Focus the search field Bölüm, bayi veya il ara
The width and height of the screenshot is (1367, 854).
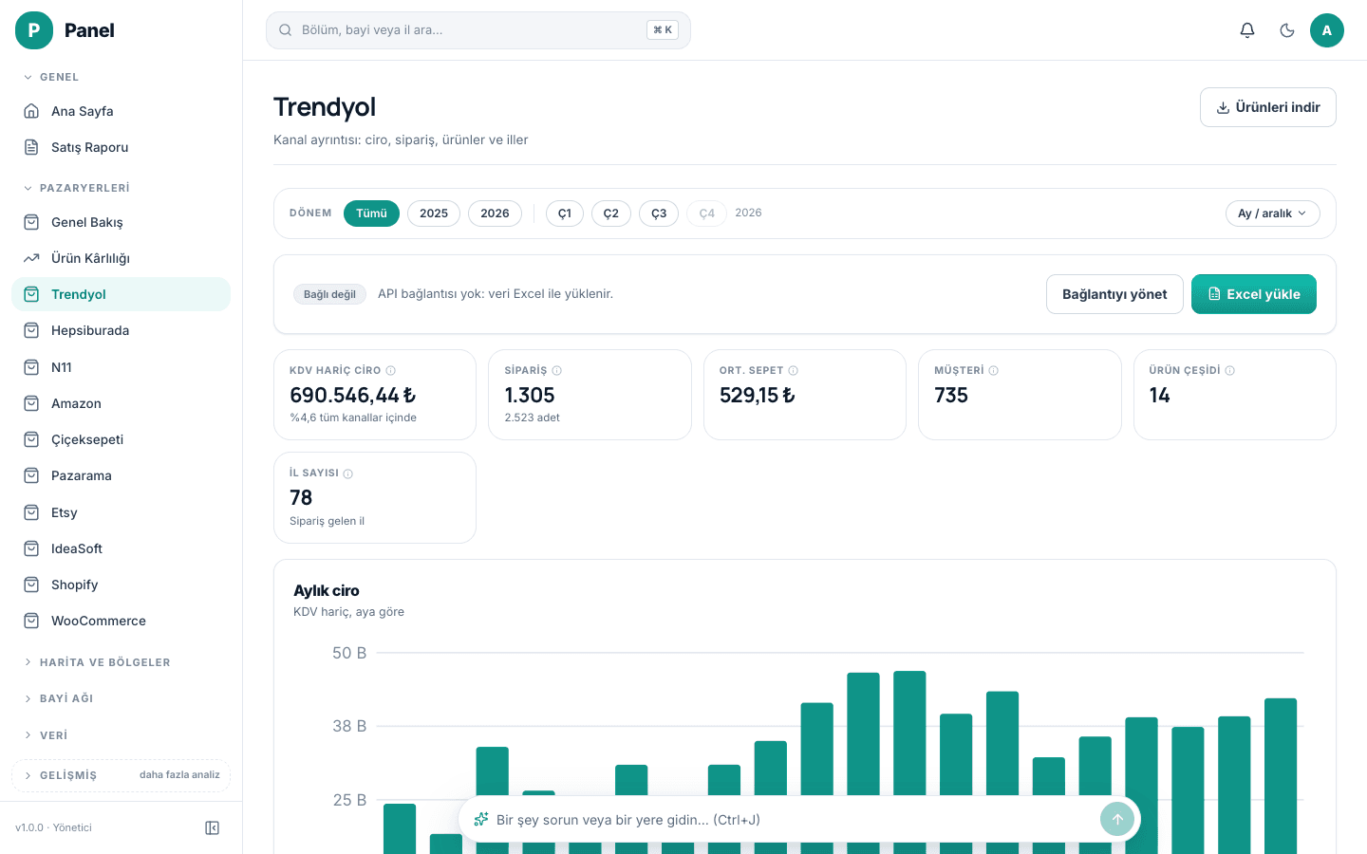click(478, 30)
